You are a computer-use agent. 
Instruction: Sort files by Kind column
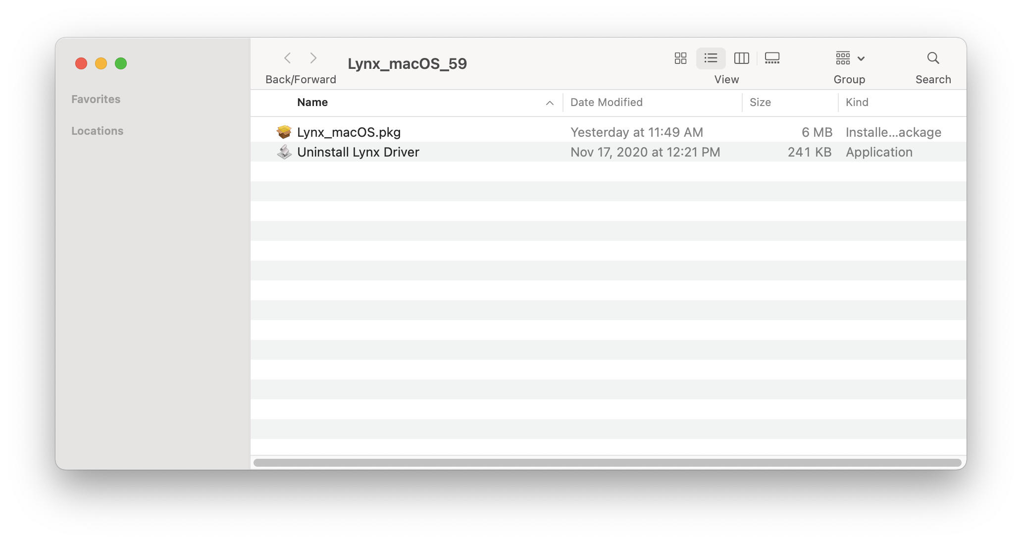[857, 102]
